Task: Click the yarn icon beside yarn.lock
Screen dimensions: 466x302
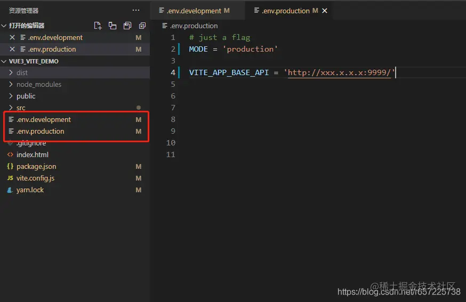Action: point(10,190)
